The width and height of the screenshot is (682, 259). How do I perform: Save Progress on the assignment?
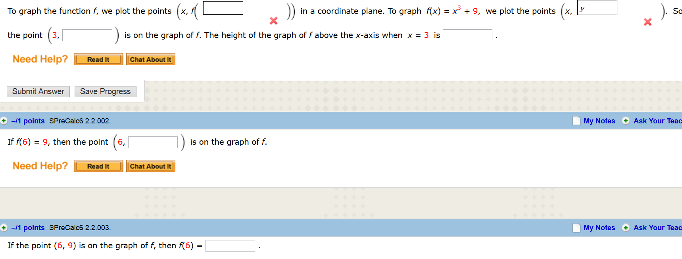(105, 91)
